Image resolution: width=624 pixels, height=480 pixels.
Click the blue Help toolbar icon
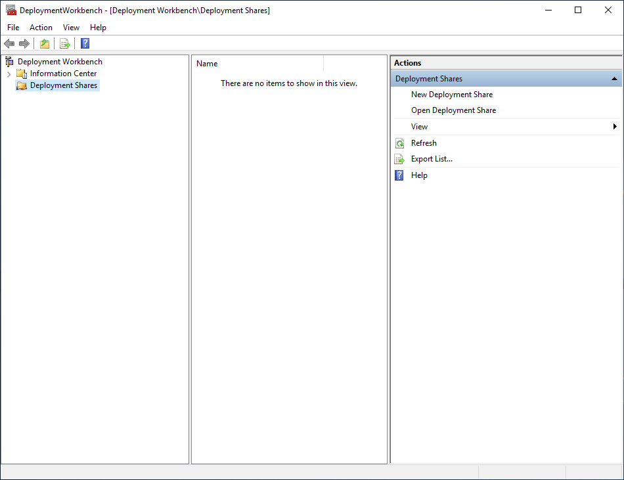click(x=85, y=43)
